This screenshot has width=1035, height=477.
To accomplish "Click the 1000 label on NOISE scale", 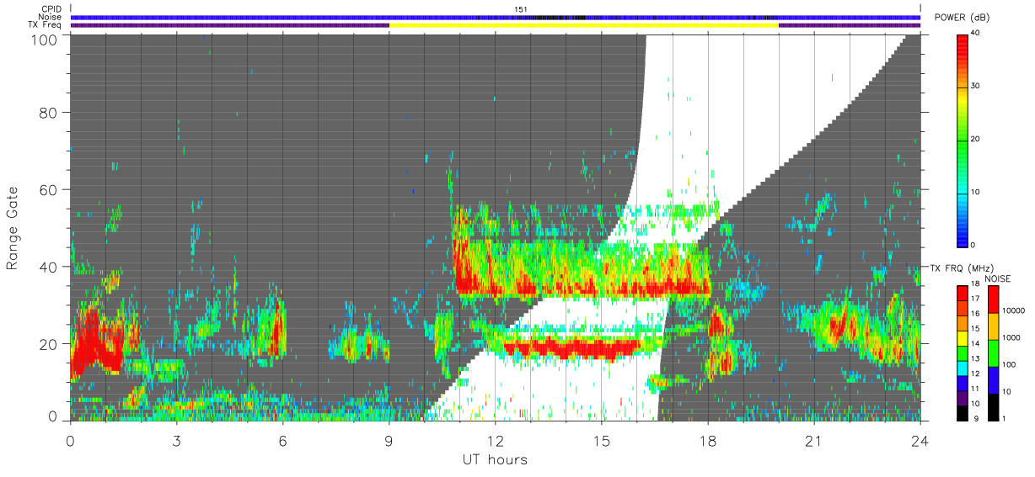I will click(1010, 337).
